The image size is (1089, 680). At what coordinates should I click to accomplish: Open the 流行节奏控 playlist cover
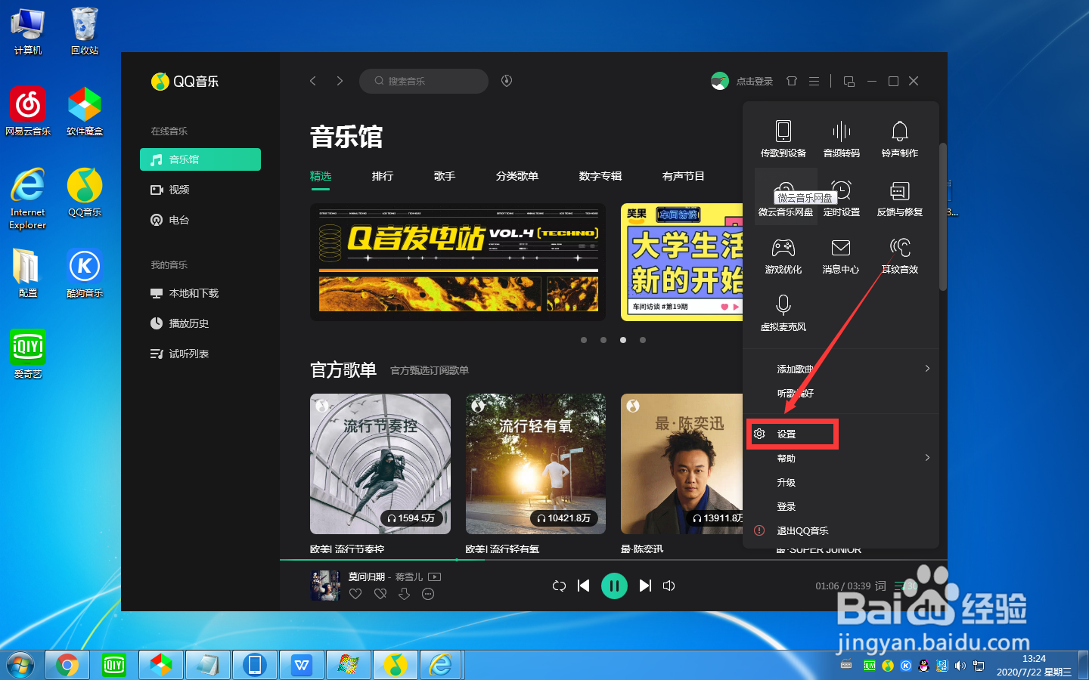click(x=380, y=464)
